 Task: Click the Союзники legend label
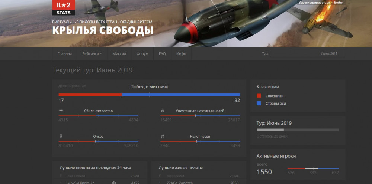(275, 96)
